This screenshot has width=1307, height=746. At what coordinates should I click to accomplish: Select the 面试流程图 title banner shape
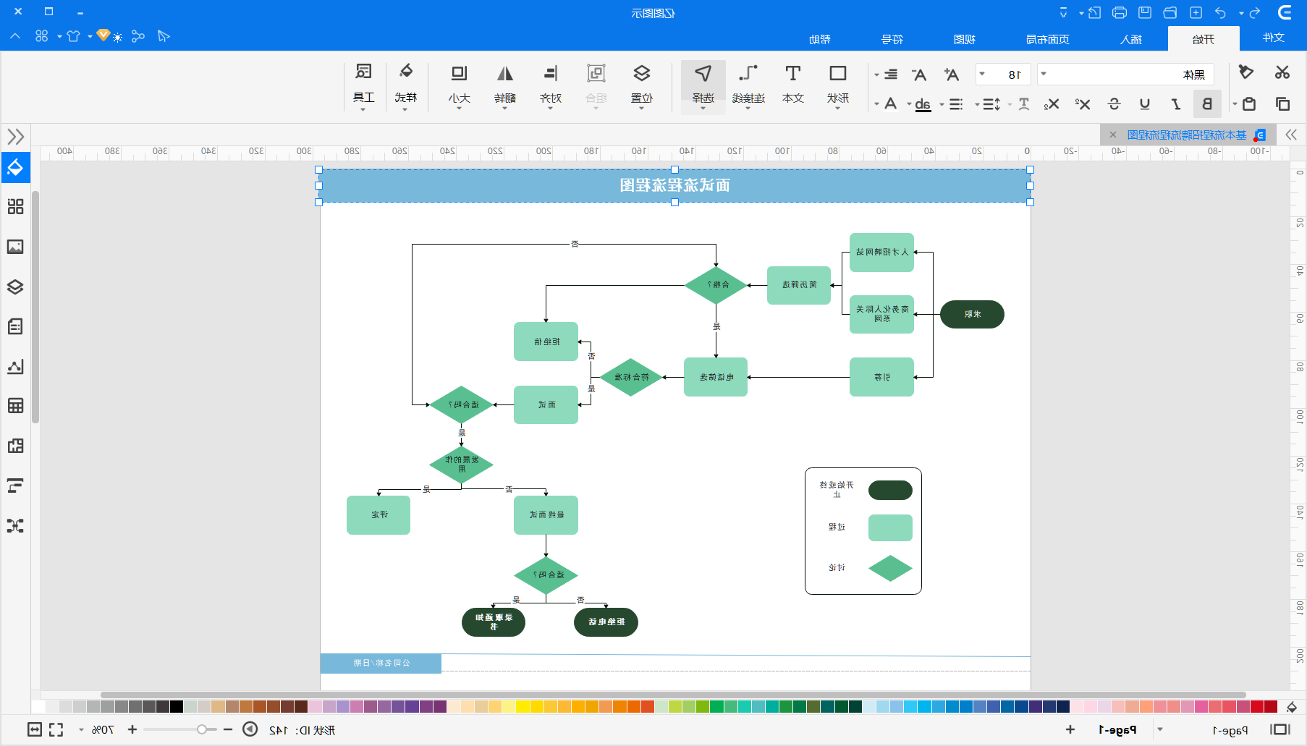[674, 186]
